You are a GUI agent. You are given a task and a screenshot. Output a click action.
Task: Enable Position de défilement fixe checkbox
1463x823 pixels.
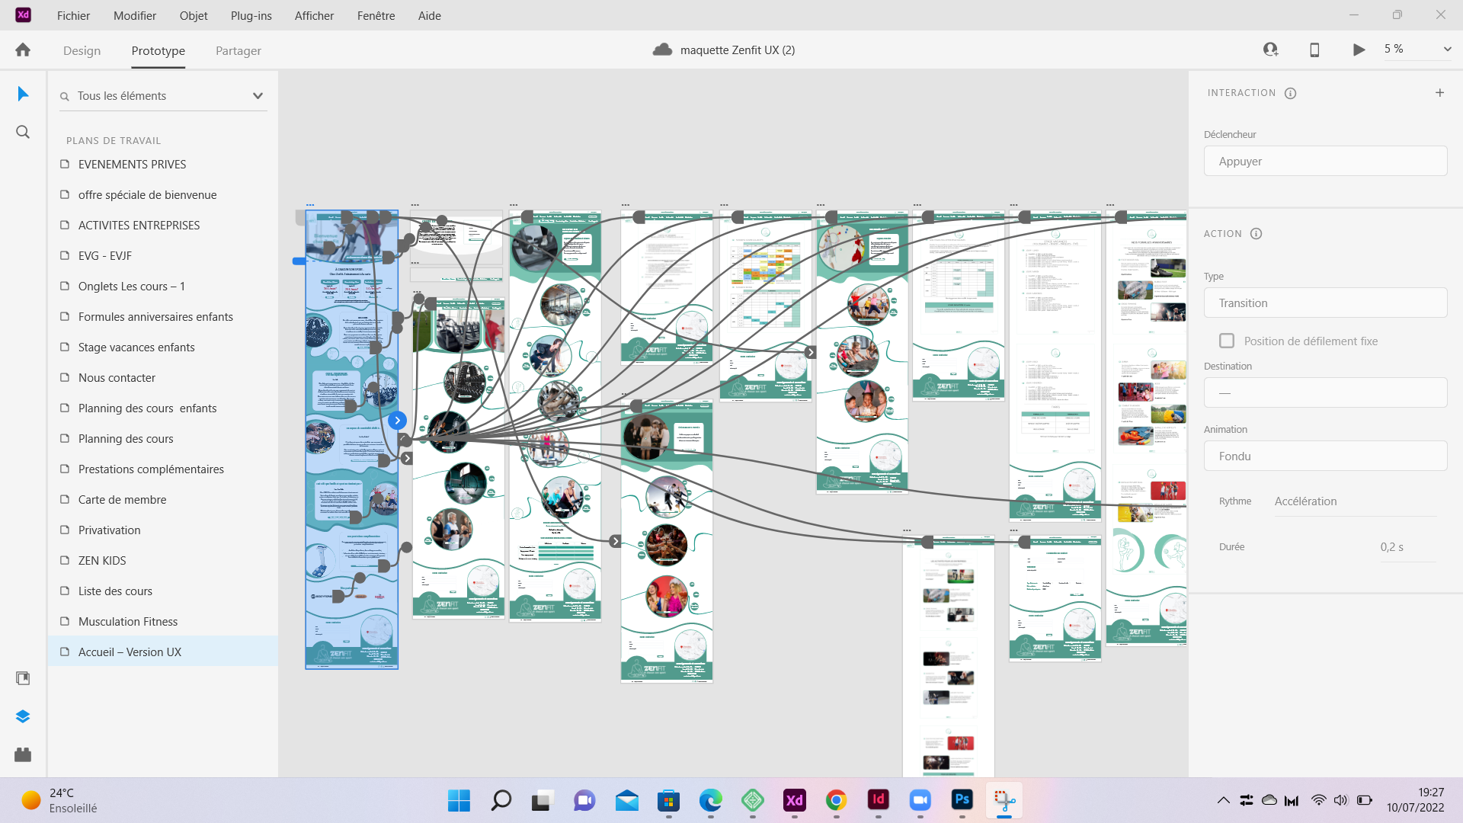1227,341
